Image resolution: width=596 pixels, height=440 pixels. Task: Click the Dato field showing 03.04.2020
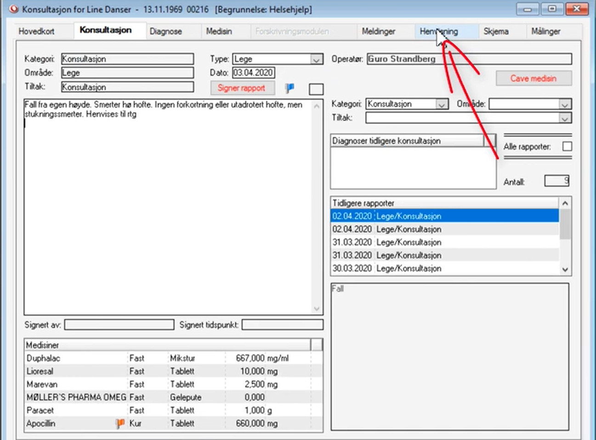pyautogui.click(x=253, y=73)
